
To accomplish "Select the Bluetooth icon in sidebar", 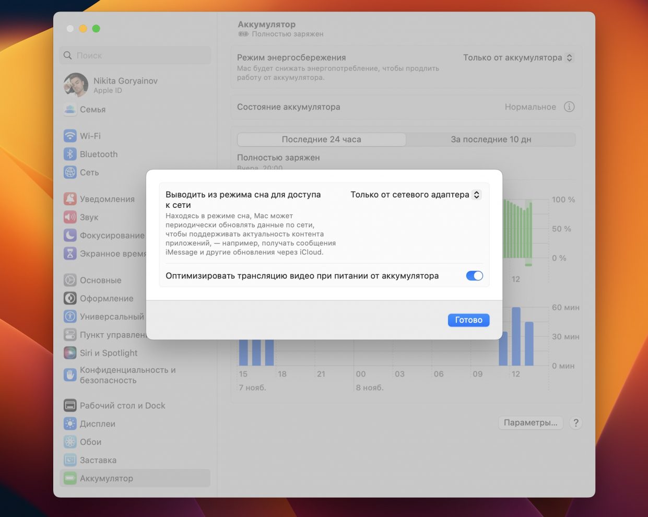I will [70, 154].
